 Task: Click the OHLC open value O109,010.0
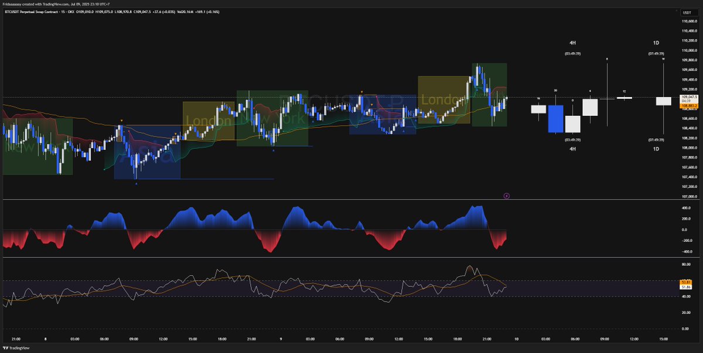(85, 11)
